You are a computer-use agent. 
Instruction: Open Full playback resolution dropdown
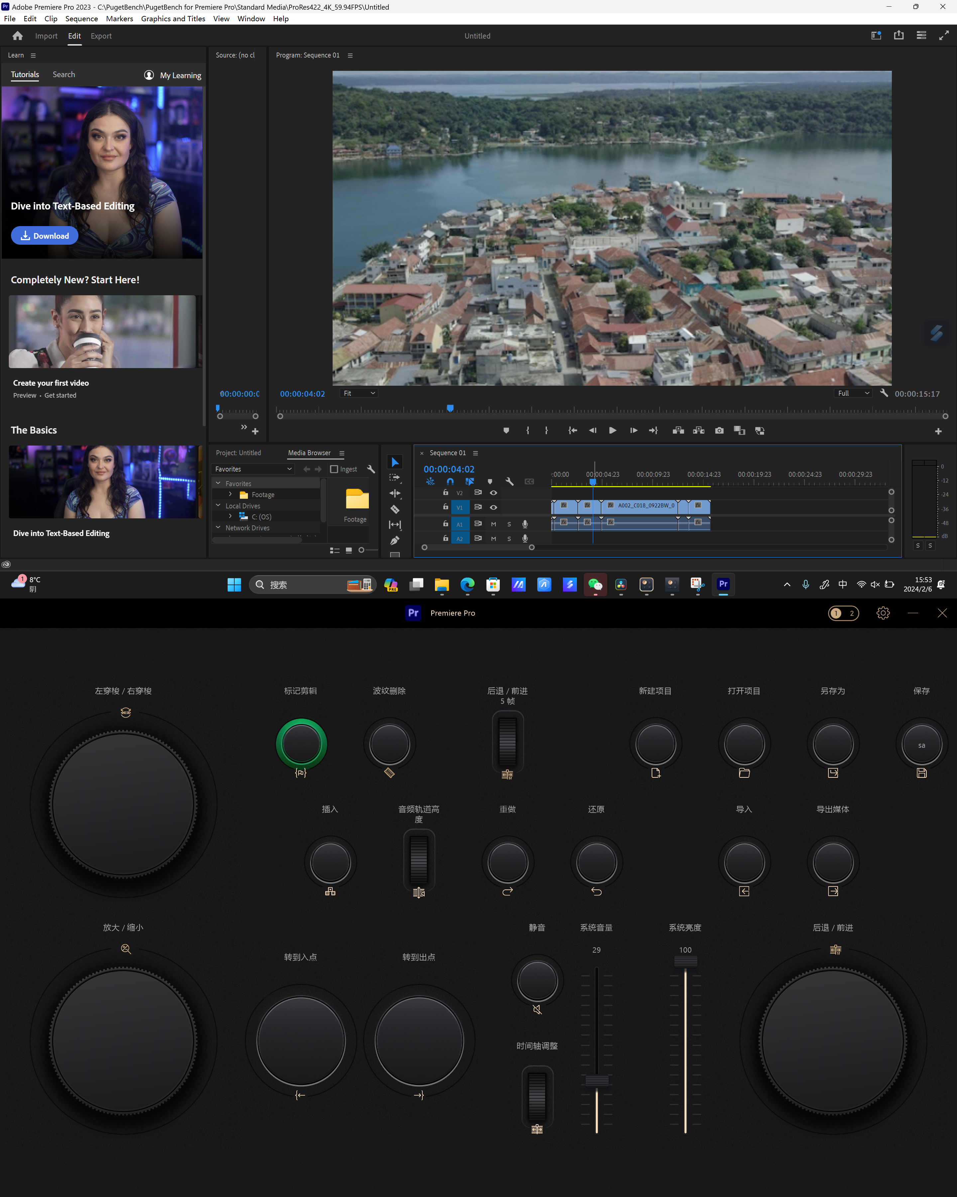coord(853,393)
